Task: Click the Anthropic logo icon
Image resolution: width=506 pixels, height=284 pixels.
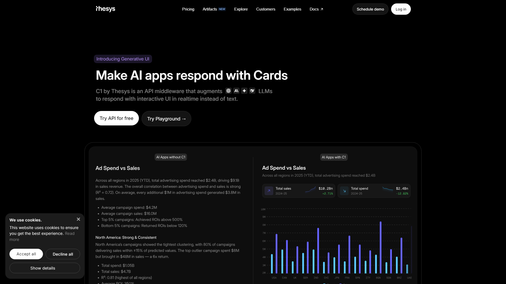Action: point(236,91)
